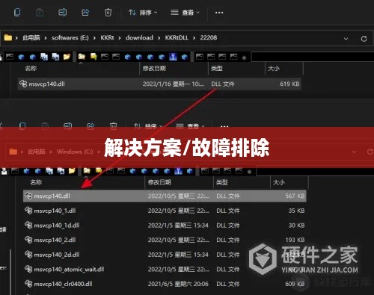Open the 排序 sort menu in the 22208 window
The width and height of the screenshot is (374, 295).
[143, 12]
